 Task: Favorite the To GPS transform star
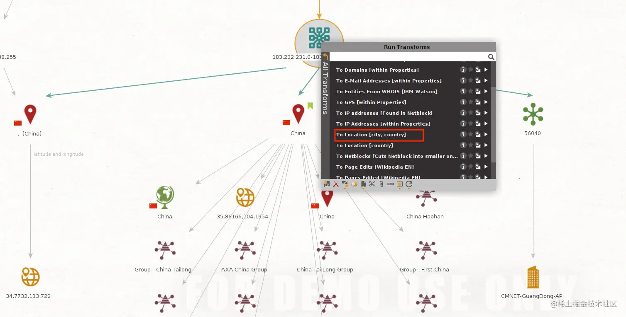tap(471, 102)
